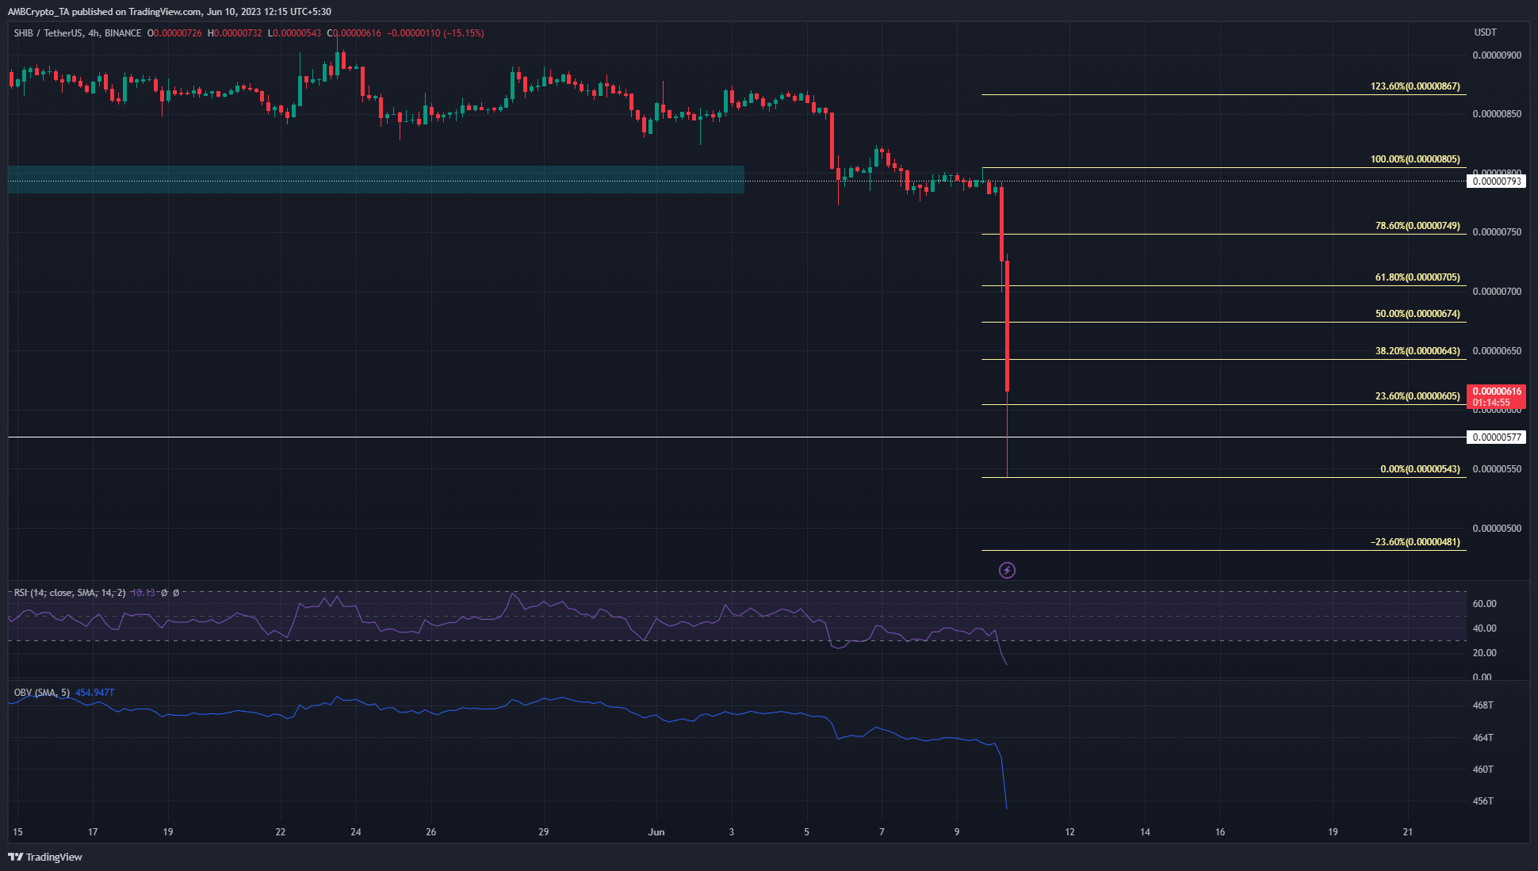The image size is (1538, 871).
Task: Click the RSI value 10.13
Action: click(143, 593)
